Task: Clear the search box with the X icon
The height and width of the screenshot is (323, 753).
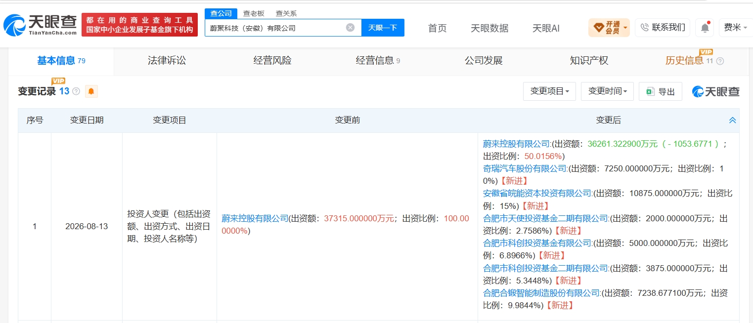Action: point(350,28)
